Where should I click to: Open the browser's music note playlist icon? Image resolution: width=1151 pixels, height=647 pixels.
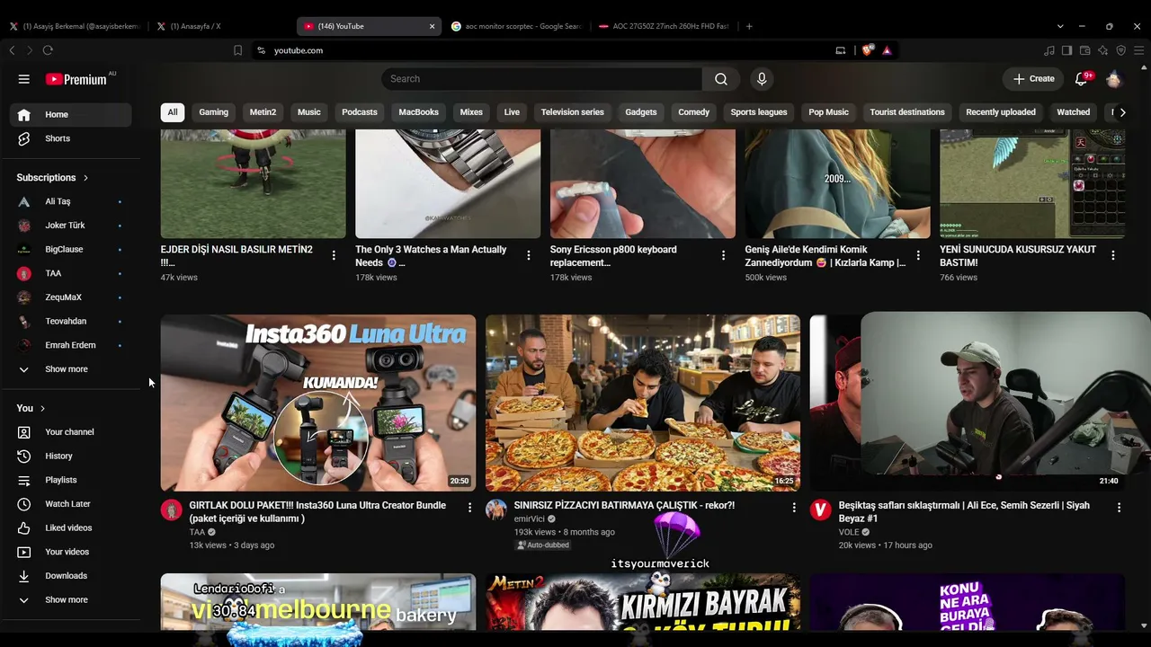pyautogui.click(x=1049, y=50)
